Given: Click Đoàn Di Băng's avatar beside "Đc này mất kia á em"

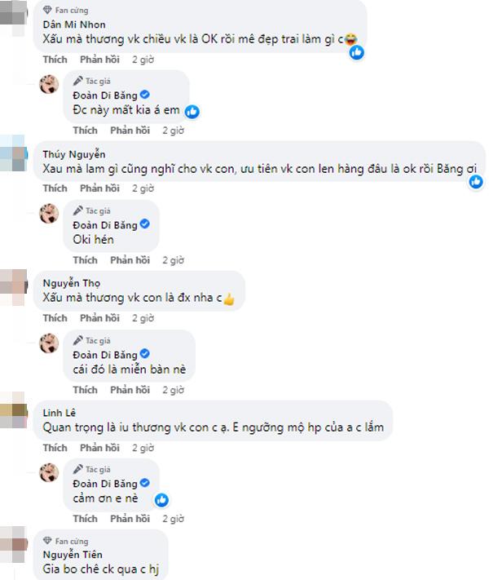Looking at the screenshot, I should coord(51,85).
